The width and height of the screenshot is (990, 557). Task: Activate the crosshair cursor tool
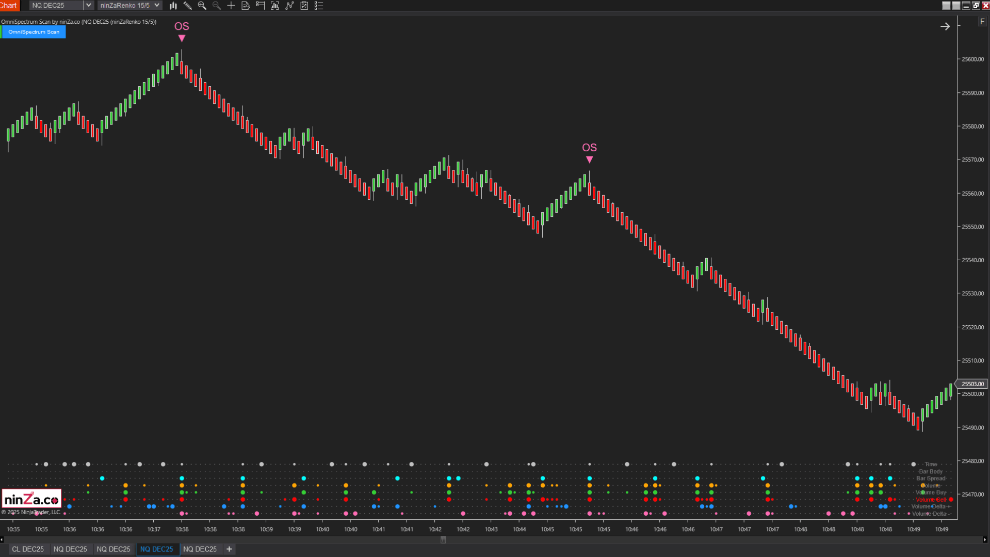pos(231,6)
